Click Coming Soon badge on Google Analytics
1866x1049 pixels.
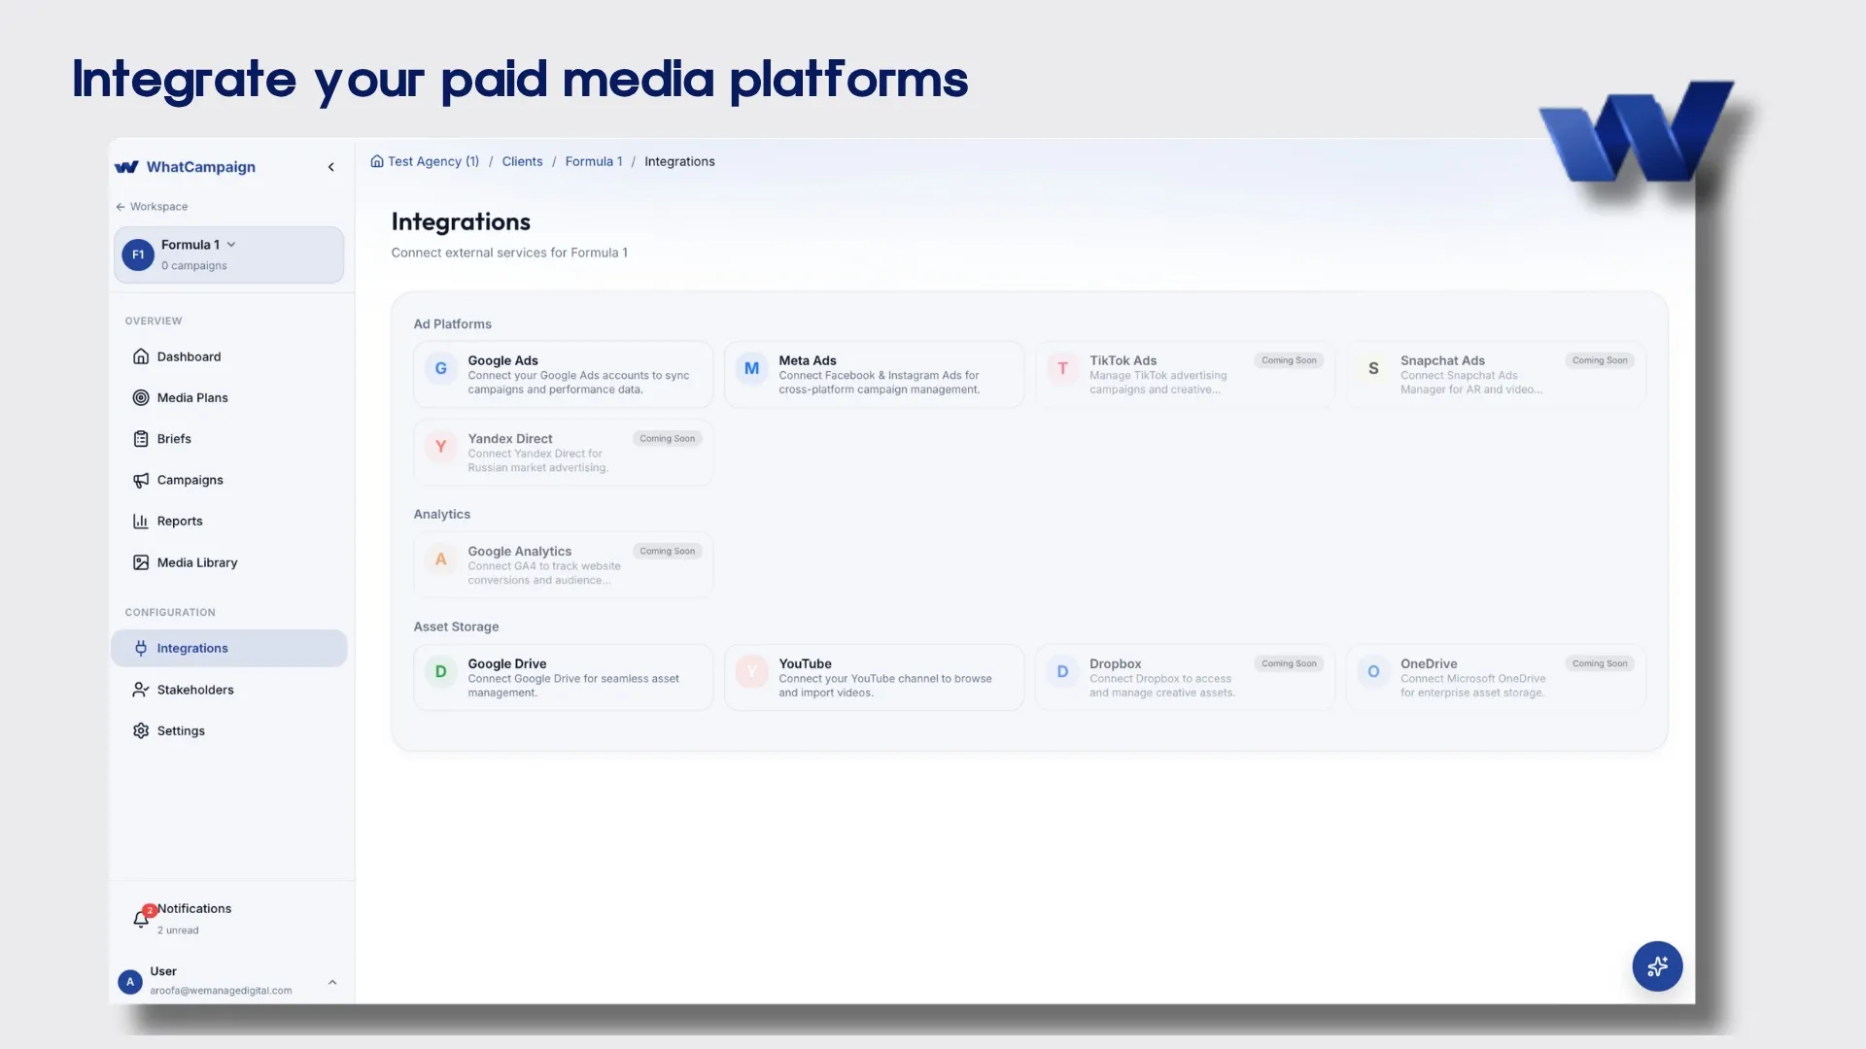tap(667, 552)
